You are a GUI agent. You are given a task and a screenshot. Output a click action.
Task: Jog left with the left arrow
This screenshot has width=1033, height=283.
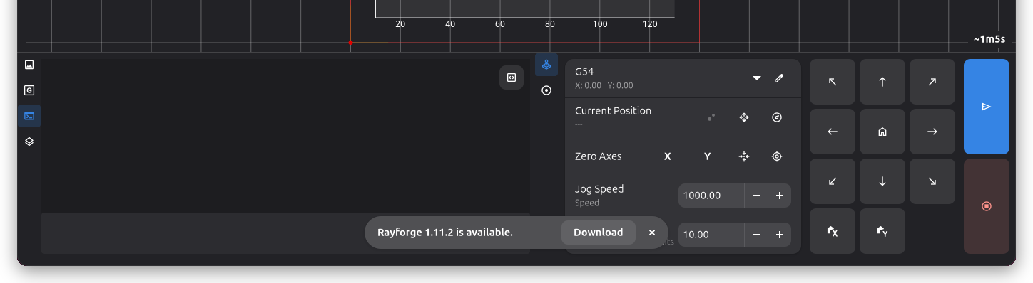[833, 132]
